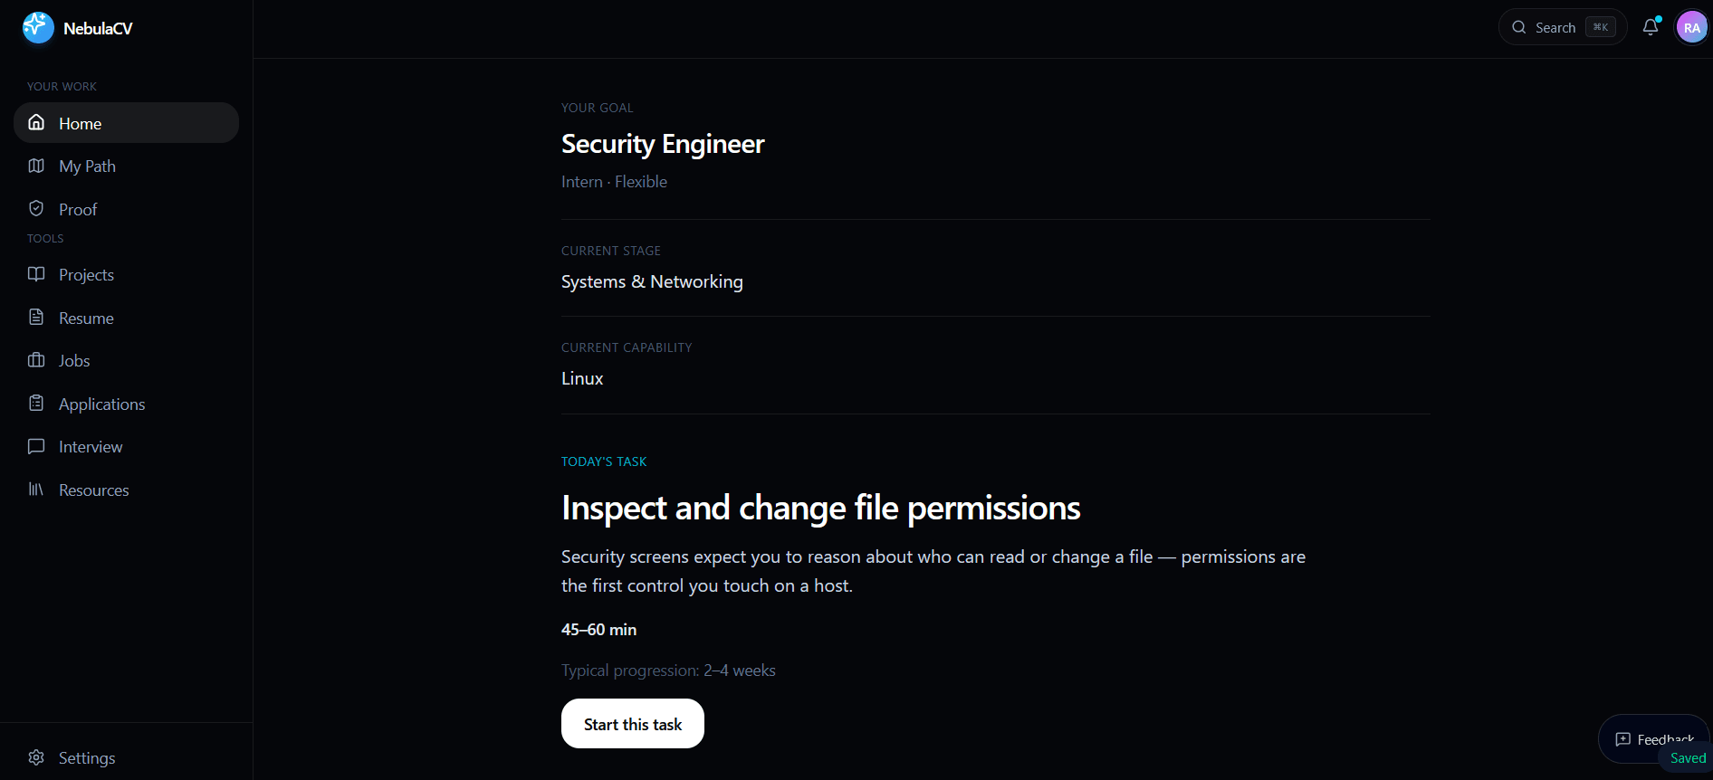Click the NebulaCV star logo icon

pyautogui.click(x=38, y=28)
